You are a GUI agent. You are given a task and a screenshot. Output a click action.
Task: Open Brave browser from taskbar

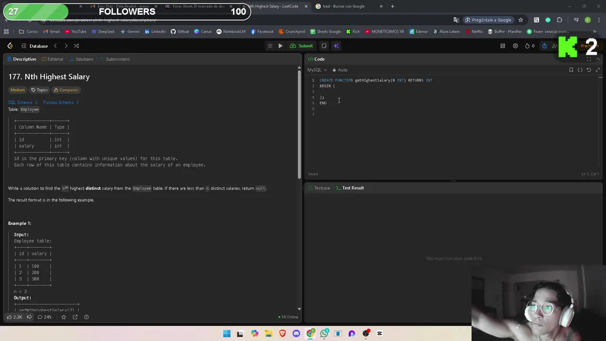coord(283,333)
